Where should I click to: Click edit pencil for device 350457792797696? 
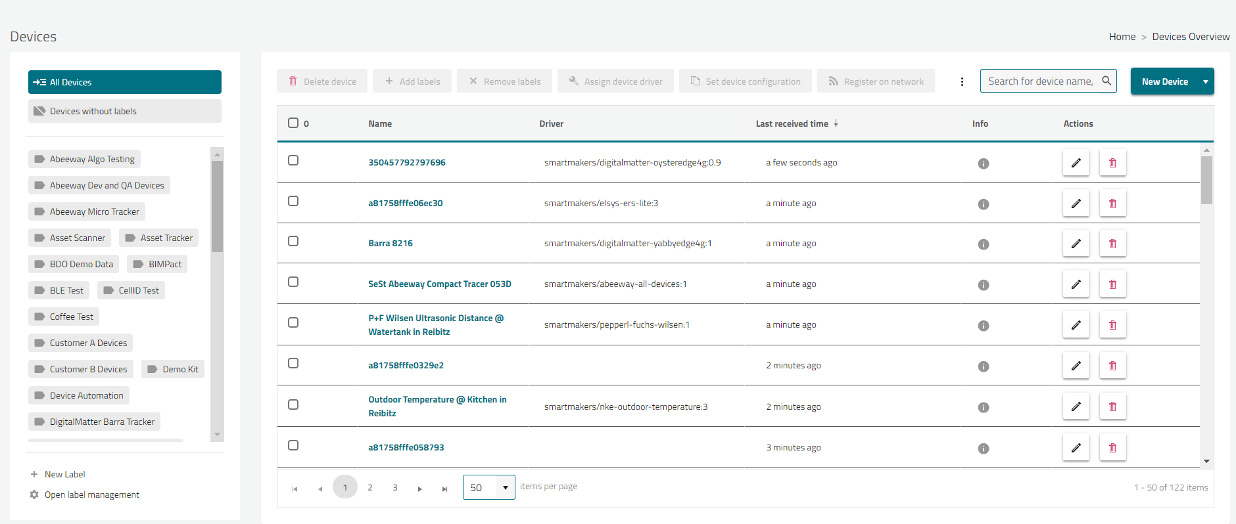1076,163
